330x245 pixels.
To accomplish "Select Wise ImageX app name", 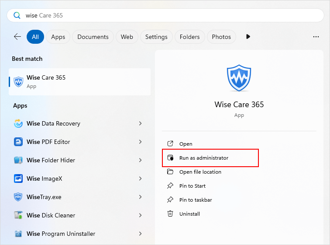I will [45, 178].
